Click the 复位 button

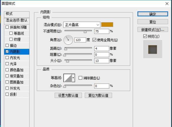click(153, 22)
